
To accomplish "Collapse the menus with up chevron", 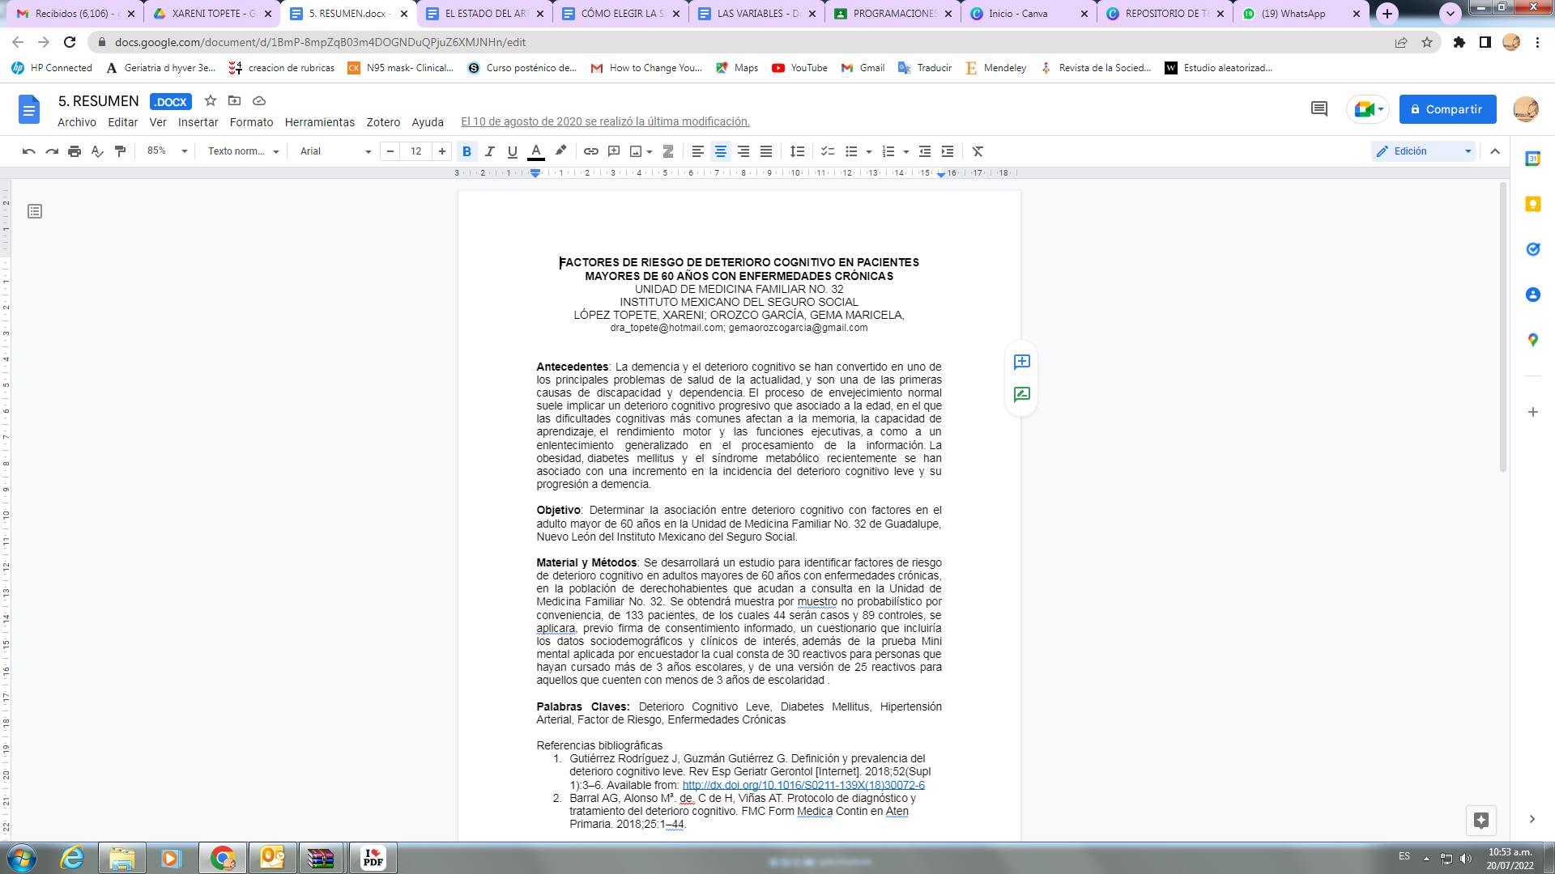I will [x=1495, y=151].
